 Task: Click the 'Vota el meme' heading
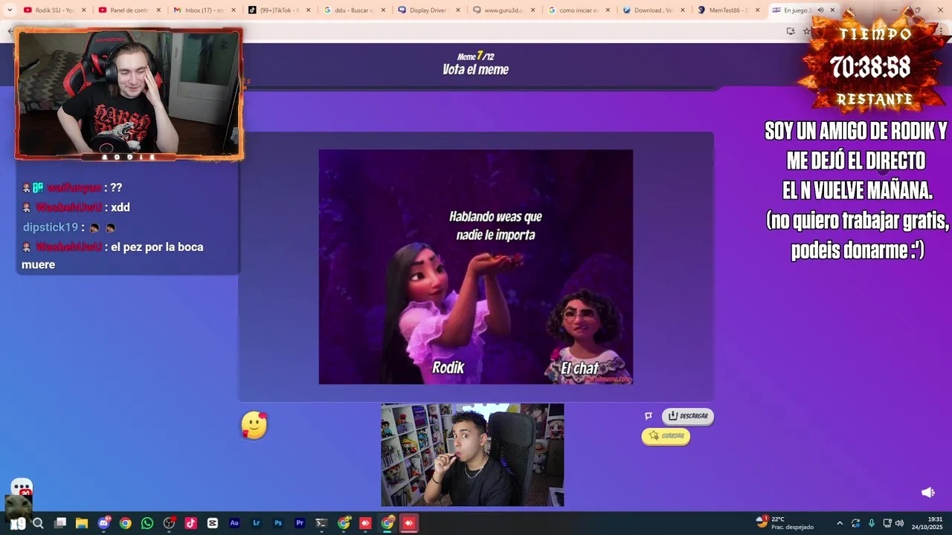[x=476, y=70]
